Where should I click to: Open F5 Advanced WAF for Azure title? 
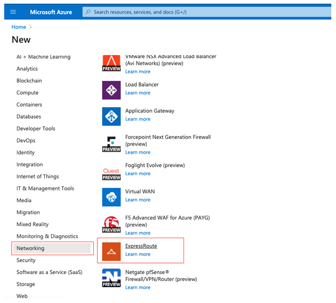(x=168, y=221)
